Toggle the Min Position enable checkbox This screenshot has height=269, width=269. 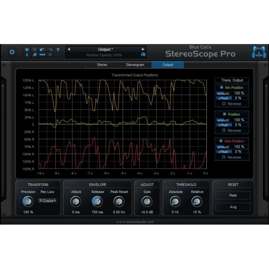[221, 87]
